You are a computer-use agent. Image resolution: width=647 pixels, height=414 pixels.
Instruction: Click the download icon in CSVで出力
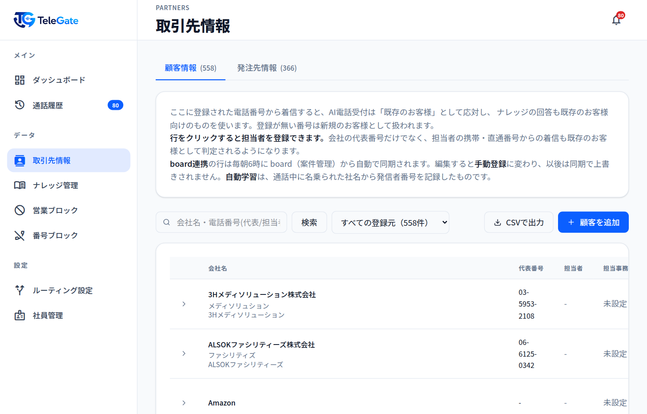point(497,223)
